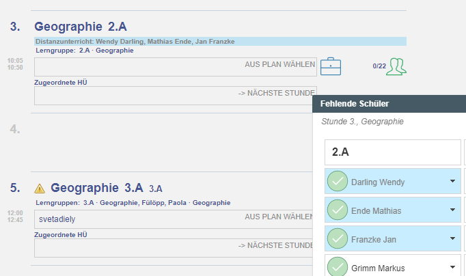Viewport: 466px width, 276px height.
Task: Expand the dropdown arrow for Grimm Markus
Action: pyautogui.click(x=452, y=267)
